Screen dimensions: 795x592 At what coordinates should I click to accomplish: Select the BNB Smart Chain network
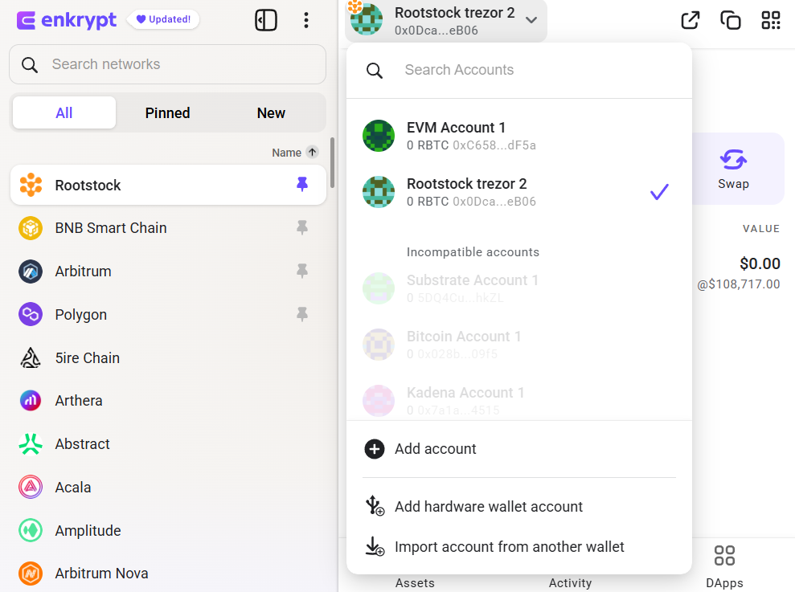(168, 228)
